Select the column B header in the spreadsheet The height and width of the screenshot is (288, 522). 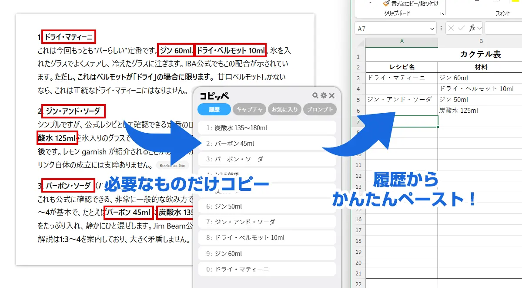pyautogui.click(x=481, y=41)
